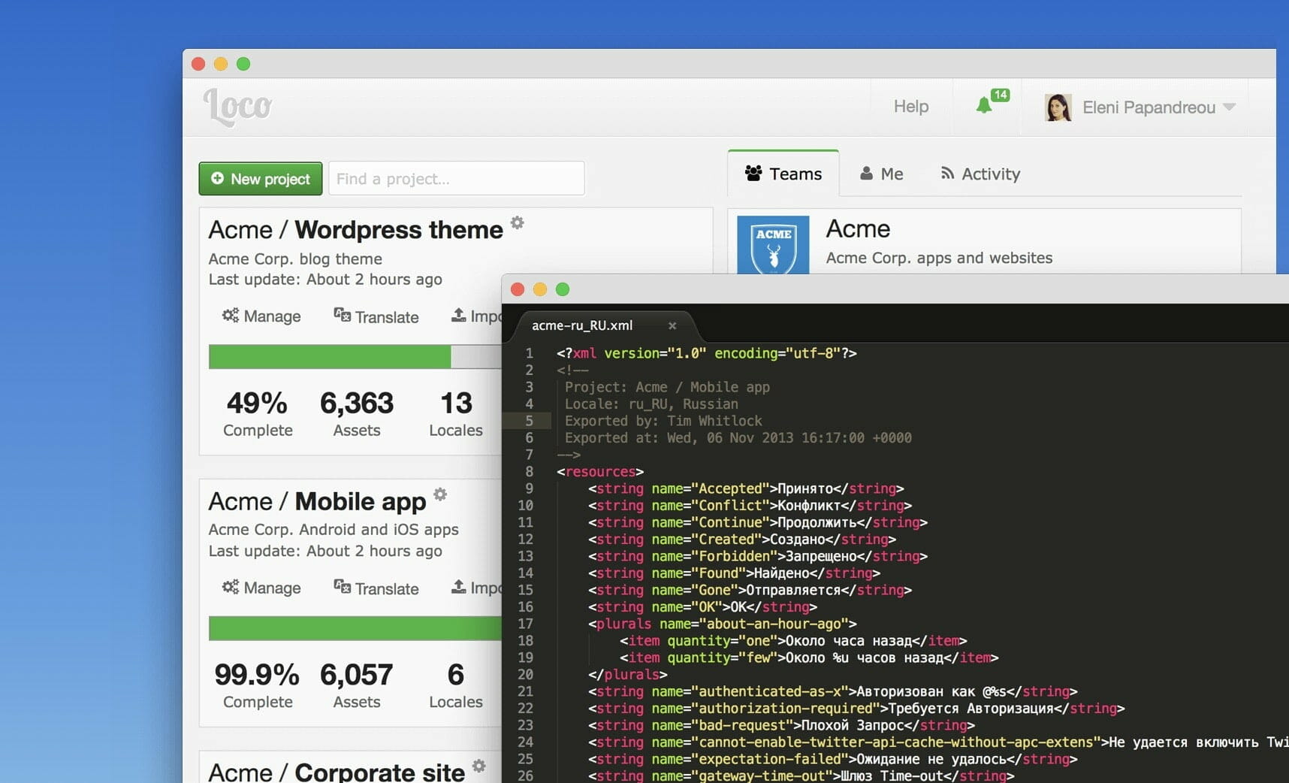Click the Loco logo
This screenshot has height=783, width=1289.
point(237,107)
